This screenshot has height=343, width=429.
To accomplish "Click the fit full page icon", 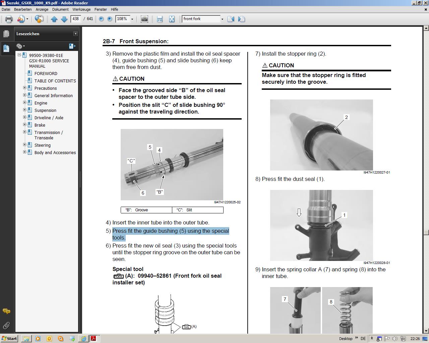I will 172,19.
